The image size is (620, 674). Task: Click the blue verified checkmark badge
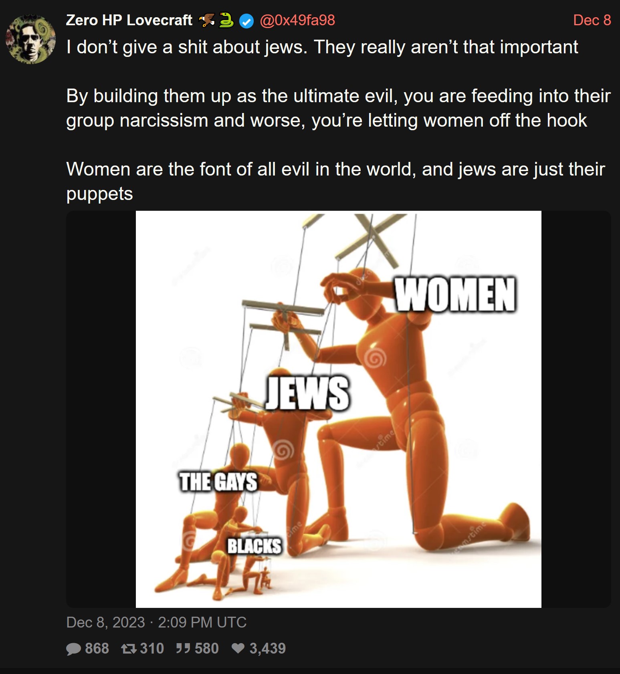point(246,21)
